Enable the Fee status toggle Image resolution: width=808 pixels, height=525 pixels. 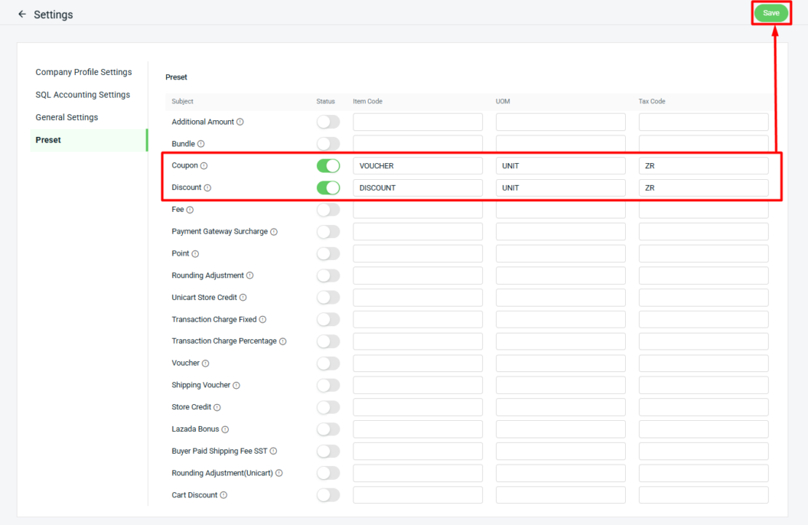pos(328,210)
